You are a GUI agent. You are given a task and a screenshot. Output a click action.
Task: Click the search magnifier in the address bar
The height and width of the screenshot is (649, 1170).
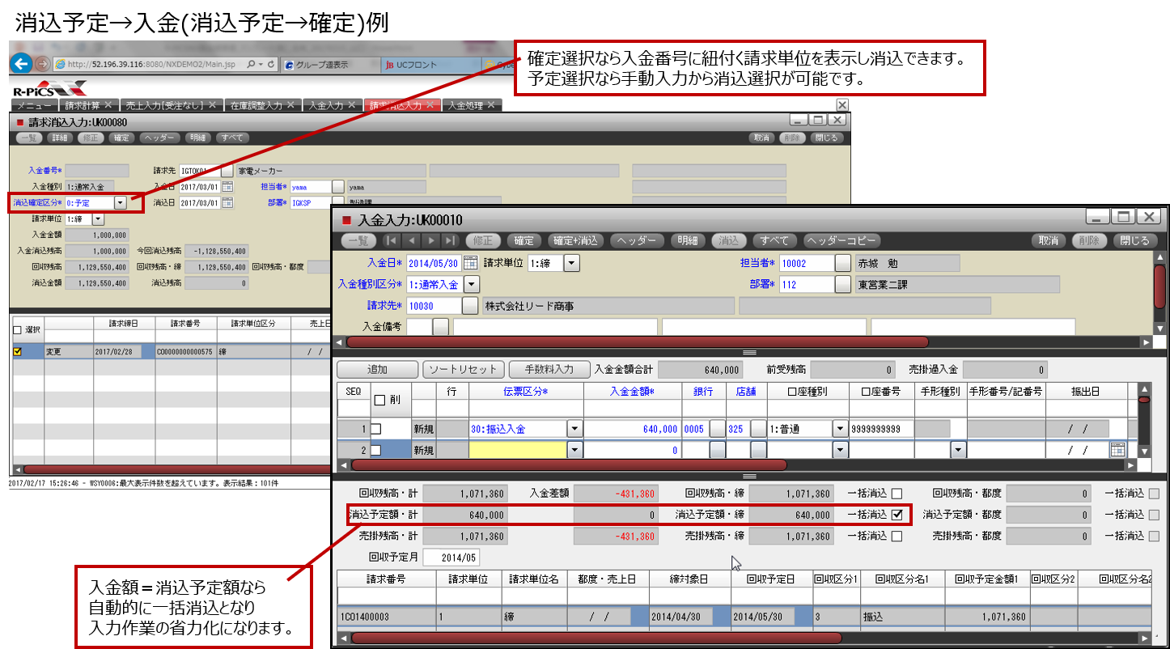pos(252,64)
